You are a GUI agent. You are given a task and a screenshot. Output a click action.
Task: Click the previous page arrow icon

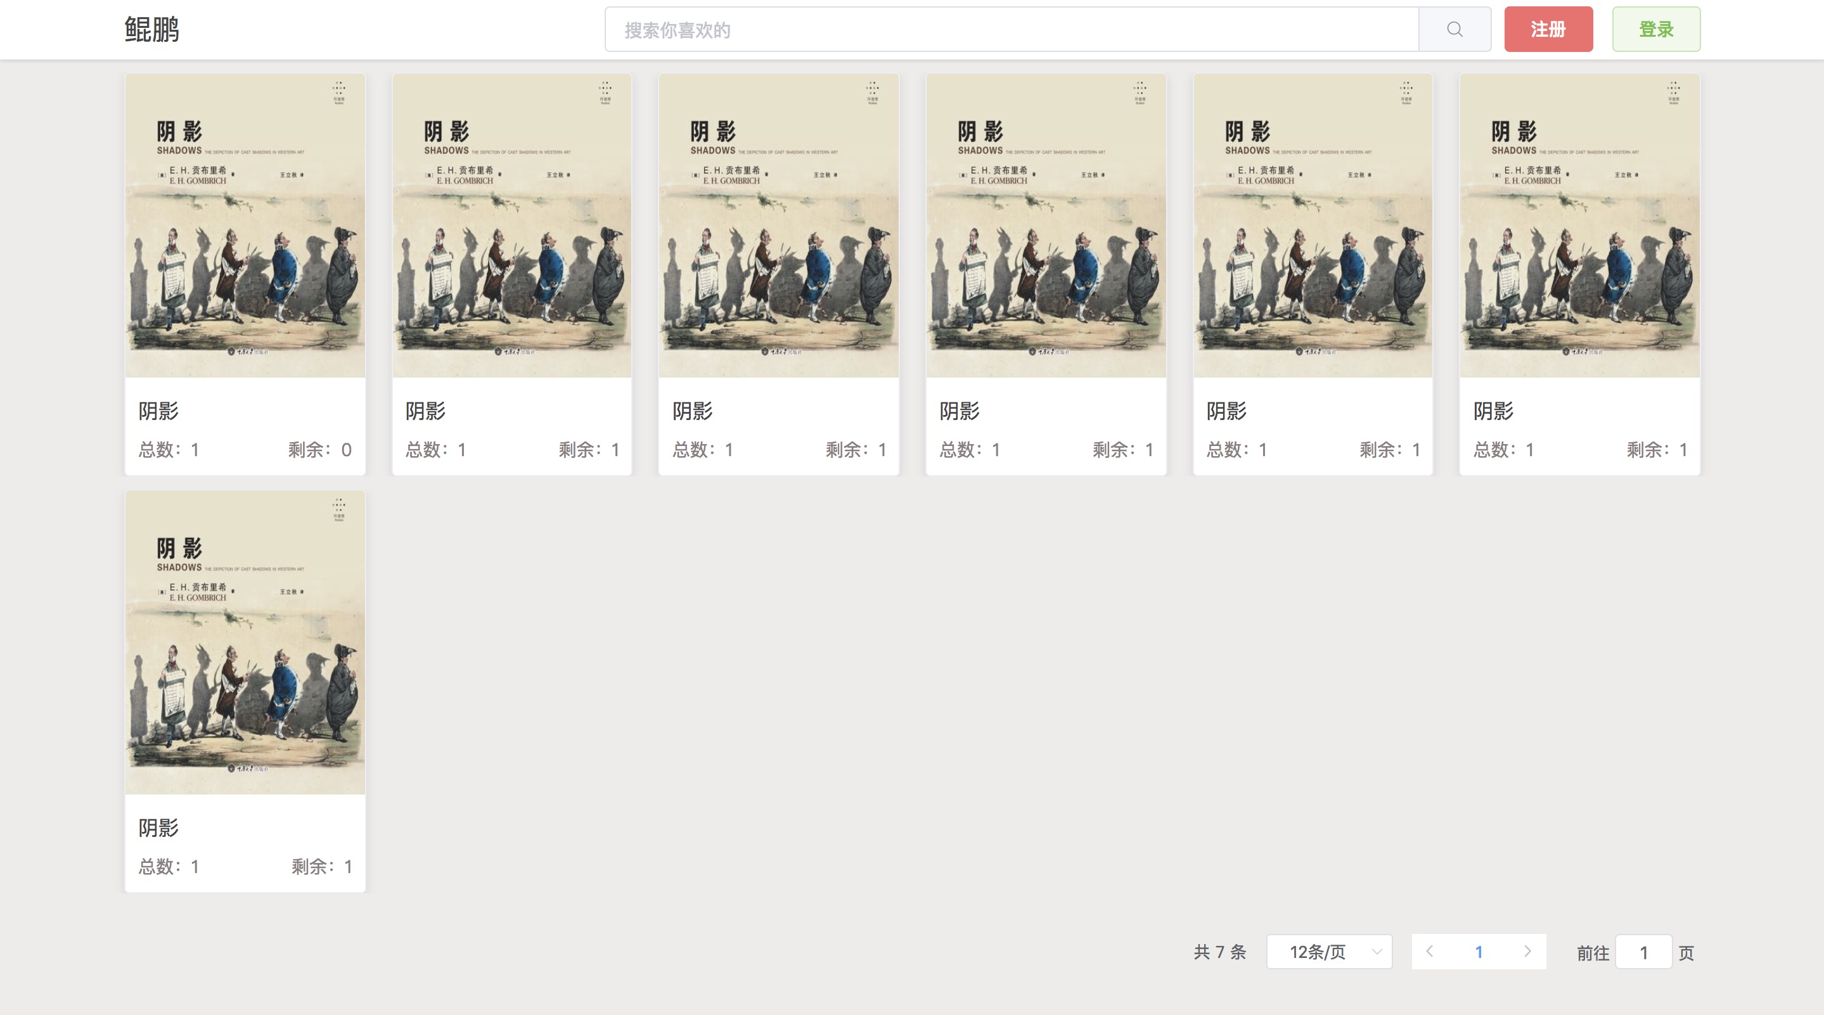(x=1430, y=951)
